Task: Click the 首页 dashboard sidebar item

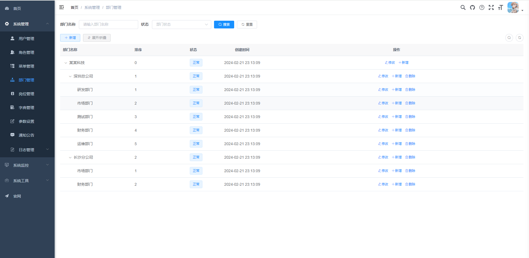Action: (27, 8)
